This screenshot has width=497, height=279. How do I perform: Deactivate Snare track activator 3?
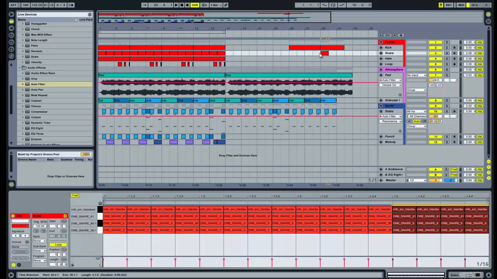(436, 53)
